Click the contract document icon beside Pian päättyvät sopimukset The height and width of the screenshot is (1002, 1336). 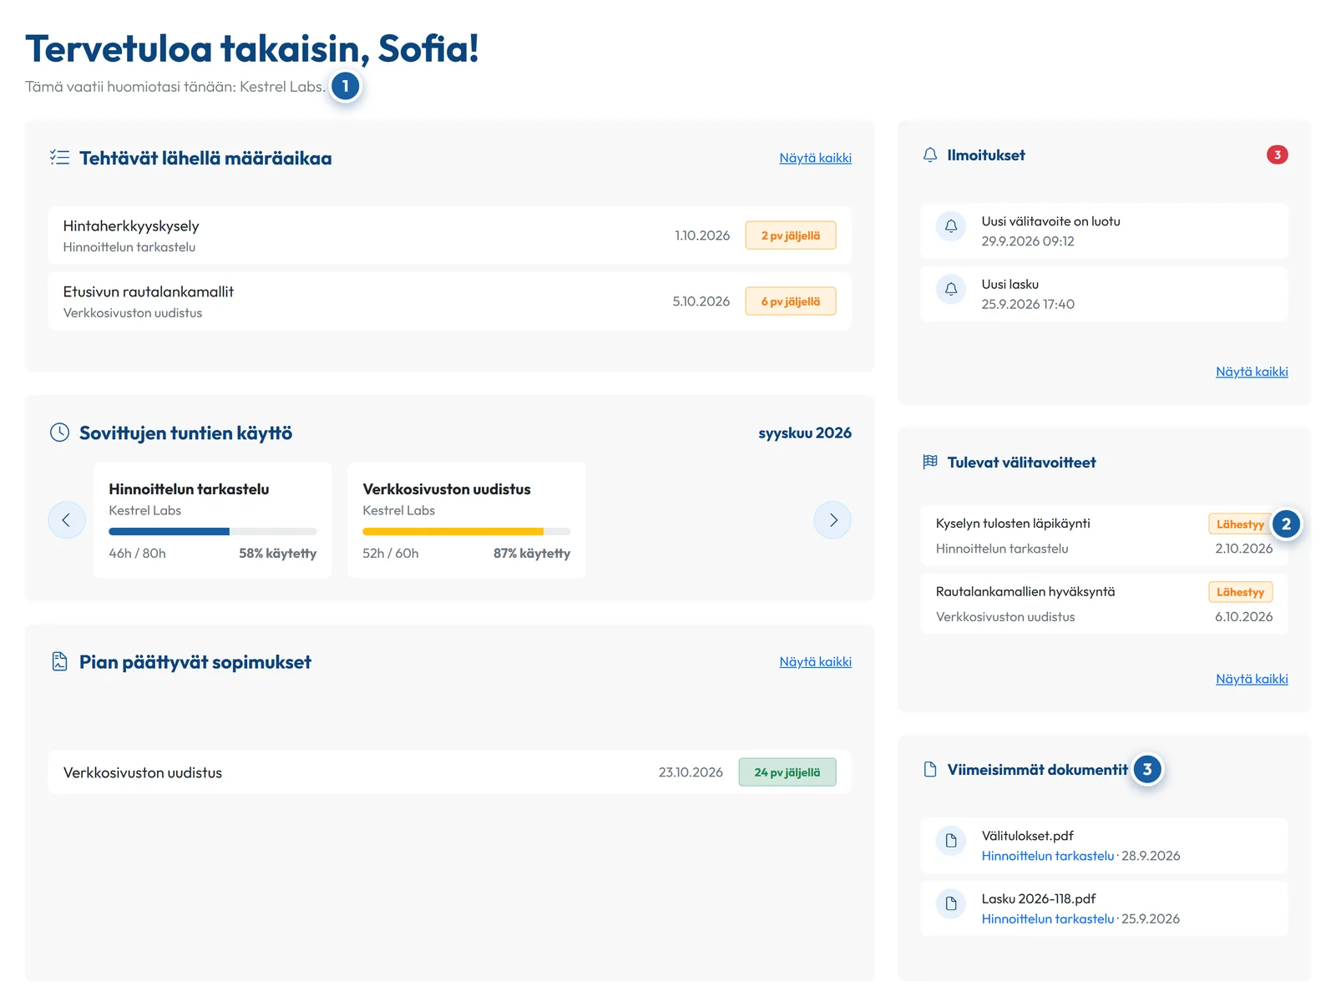pyautogui.click(x=59, y=661)
